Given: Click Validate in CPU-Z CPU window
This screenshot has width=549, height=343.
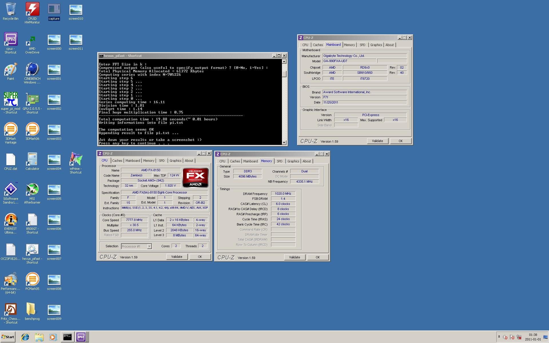Looking at the screenshot, I should tap(177, 257).
